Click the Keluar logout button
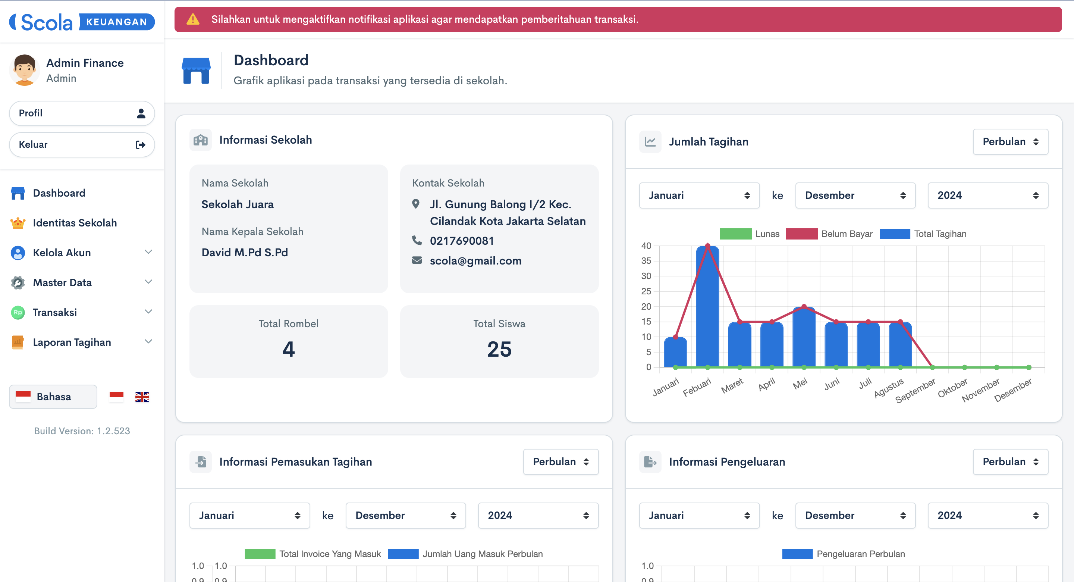 click(82, 145)
